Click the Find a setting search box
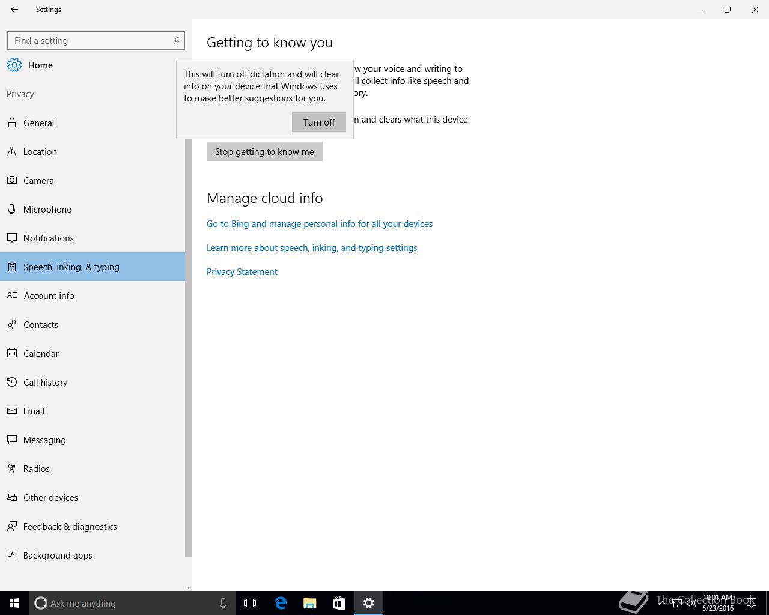This screenshot has width=769, height=615. click(x=96, y=41)
